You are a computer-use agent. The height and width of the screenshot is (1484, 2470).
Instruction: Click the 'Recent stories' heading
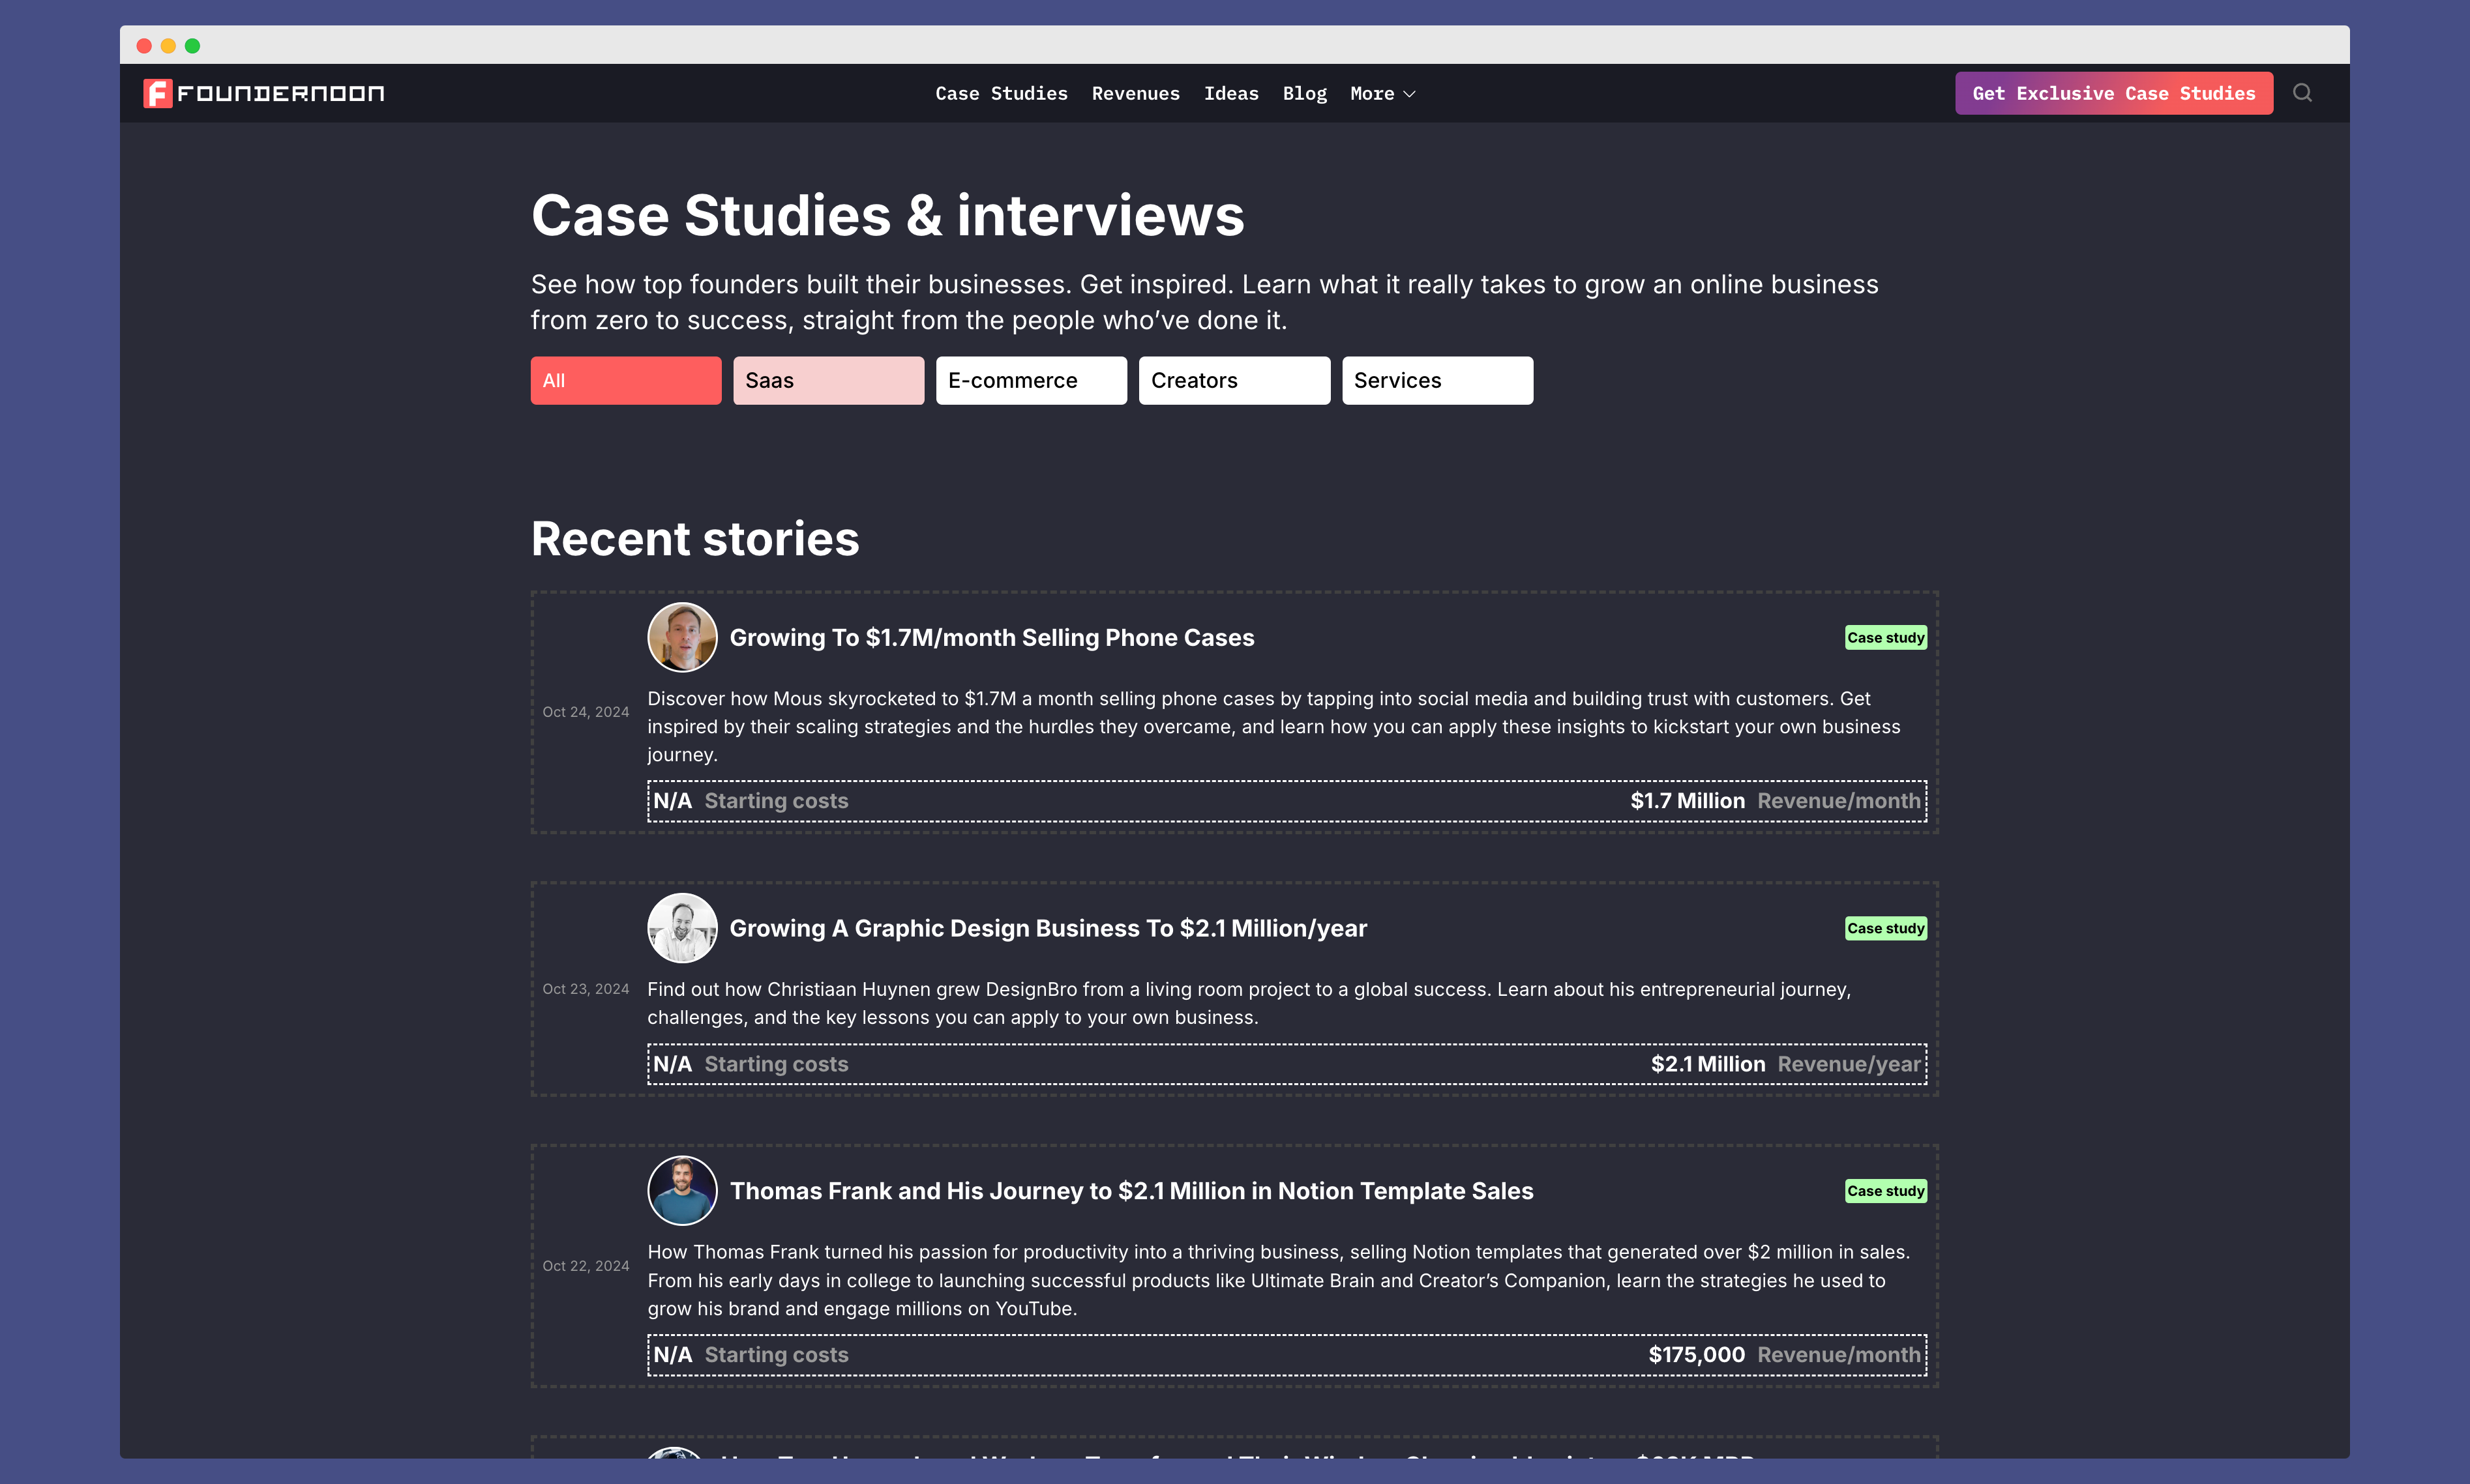(694, 539)
